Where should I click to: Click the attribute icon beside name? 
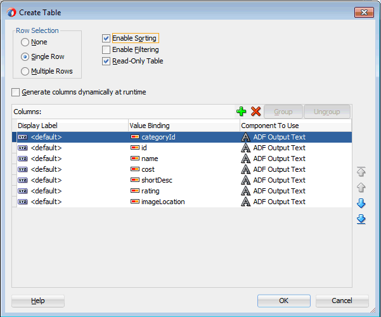(x=135, y=158)
